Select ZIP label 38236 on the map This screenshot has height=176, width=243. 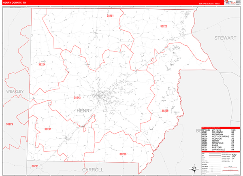tap(123, 154)
